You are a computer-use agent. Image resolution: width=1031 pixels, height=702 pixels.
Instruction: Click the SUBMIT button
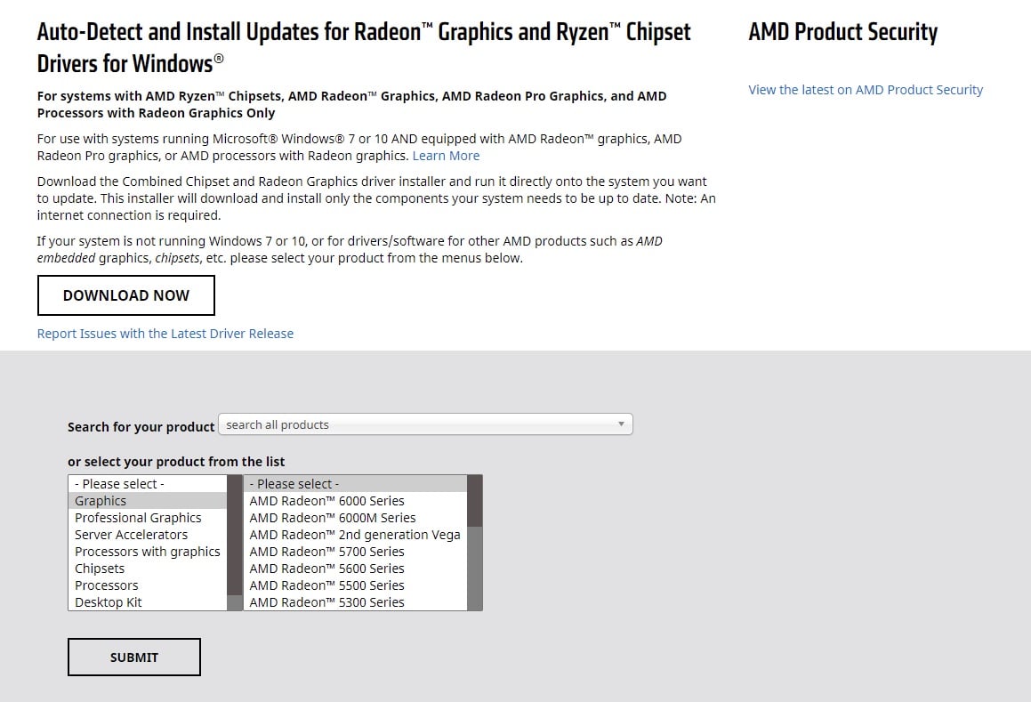134,658
